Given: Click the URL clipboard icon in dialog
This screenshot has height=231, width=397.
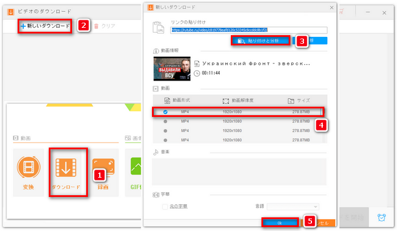Looking at the screenshot, I should 158,27.
